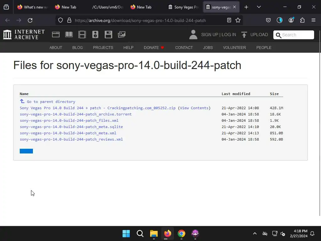Viewport: 321px width, 241px height.
Task: Click the padlock site info icon
Action: pyautogui.click(x=69, y=20)
